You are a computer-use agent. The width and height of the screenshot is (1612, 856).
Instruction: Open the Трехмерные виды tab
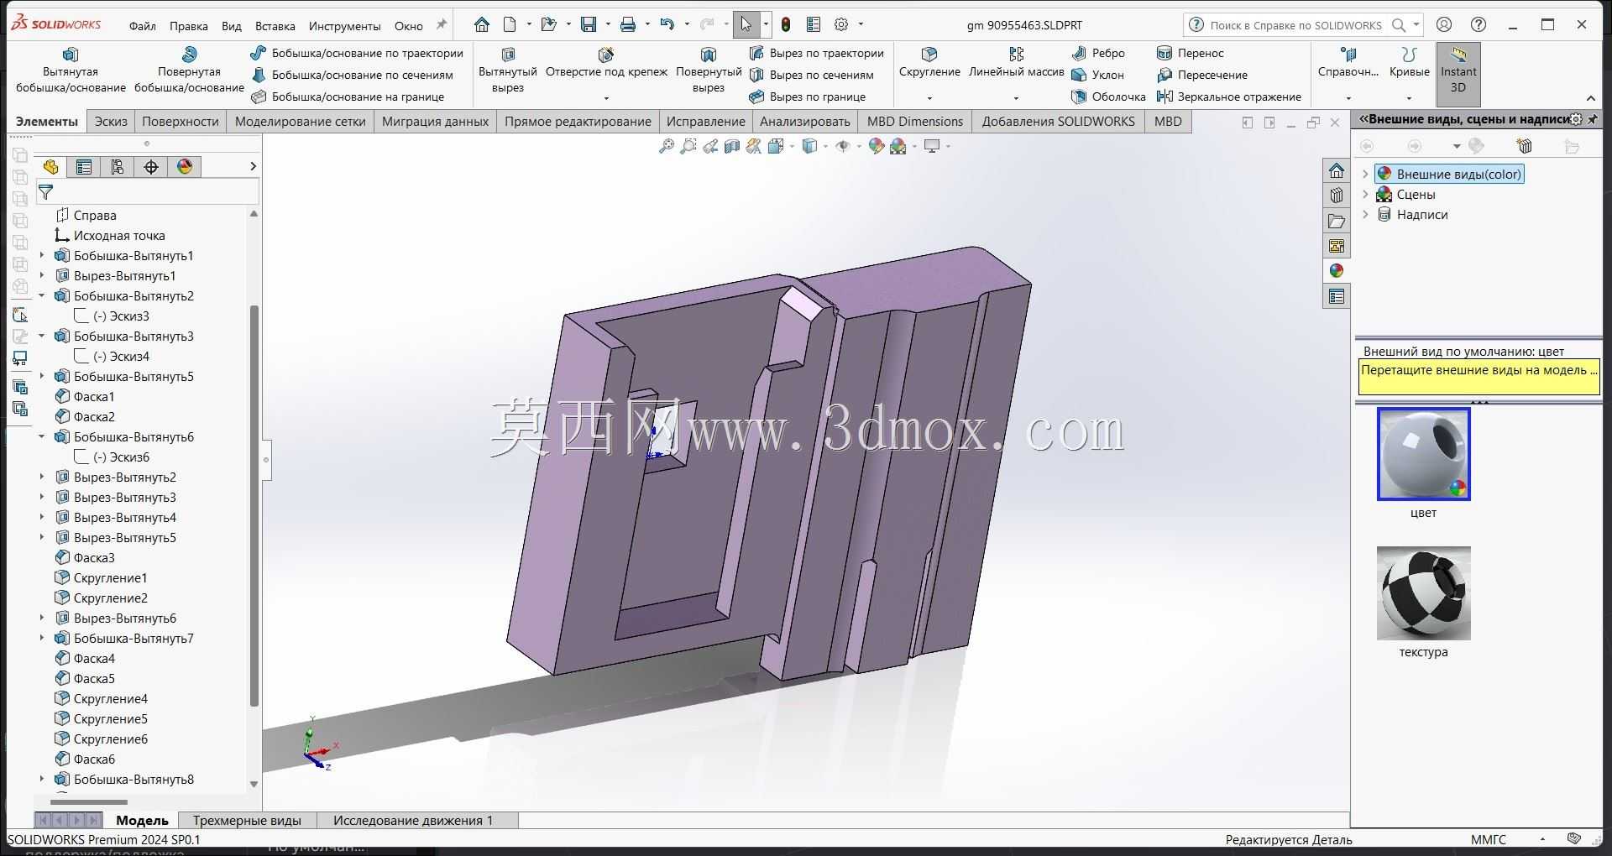247,820
